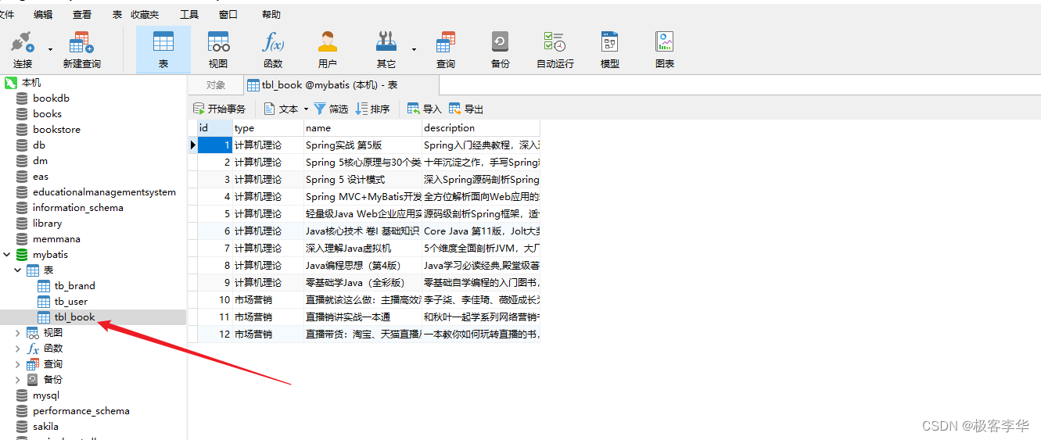Viewport: 1041px width, 440px height.
Task: Click the name column header
Action: coord(363,127)
